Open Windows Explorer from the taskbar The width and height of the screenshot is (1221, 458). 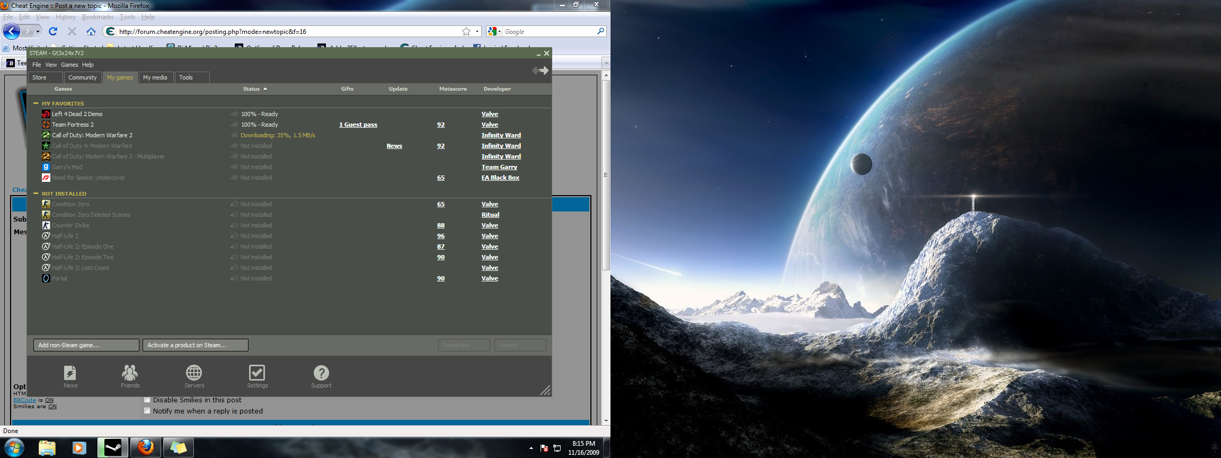(47, 448)
